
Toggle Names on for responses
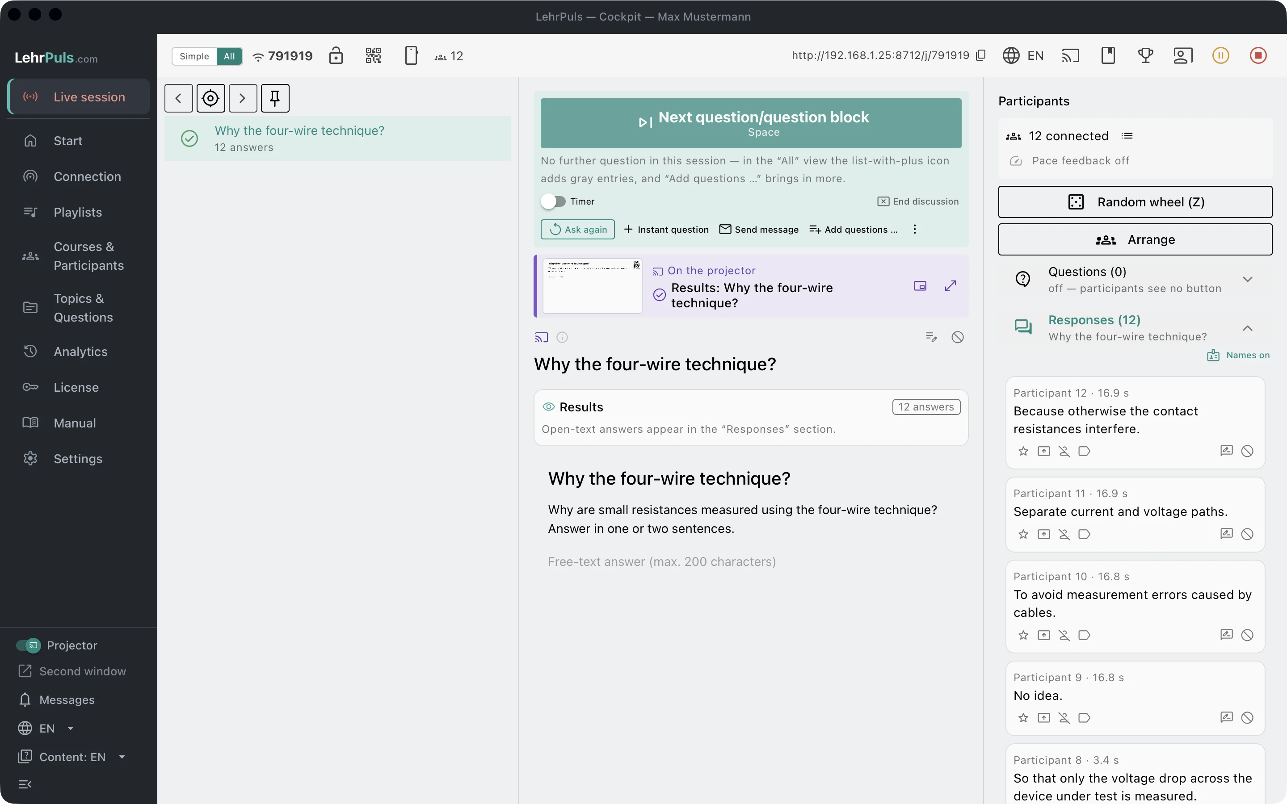tap(1238, 355)
